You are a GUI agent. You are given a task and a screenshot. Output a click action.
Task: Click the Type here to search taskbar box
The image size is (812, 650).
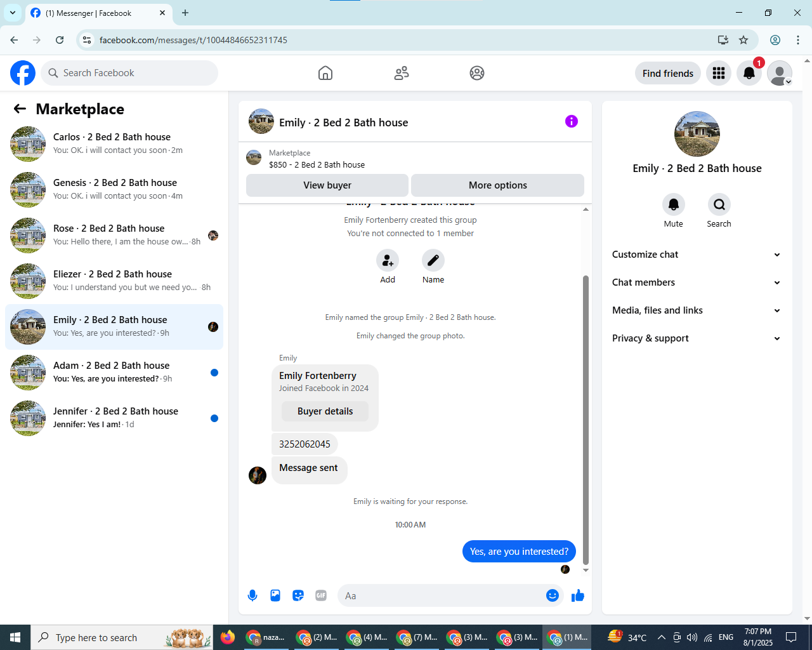coord(122,637)
